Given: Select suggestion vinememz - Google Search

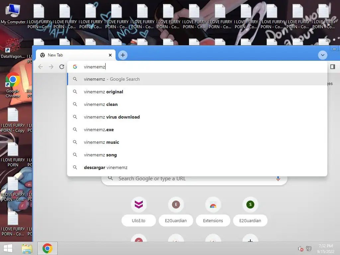Looking at the screenshot, I should (197, 79).
